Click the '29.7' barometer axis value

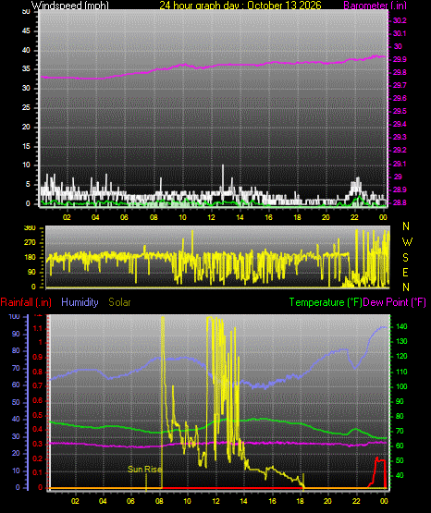tap(400, 85)
